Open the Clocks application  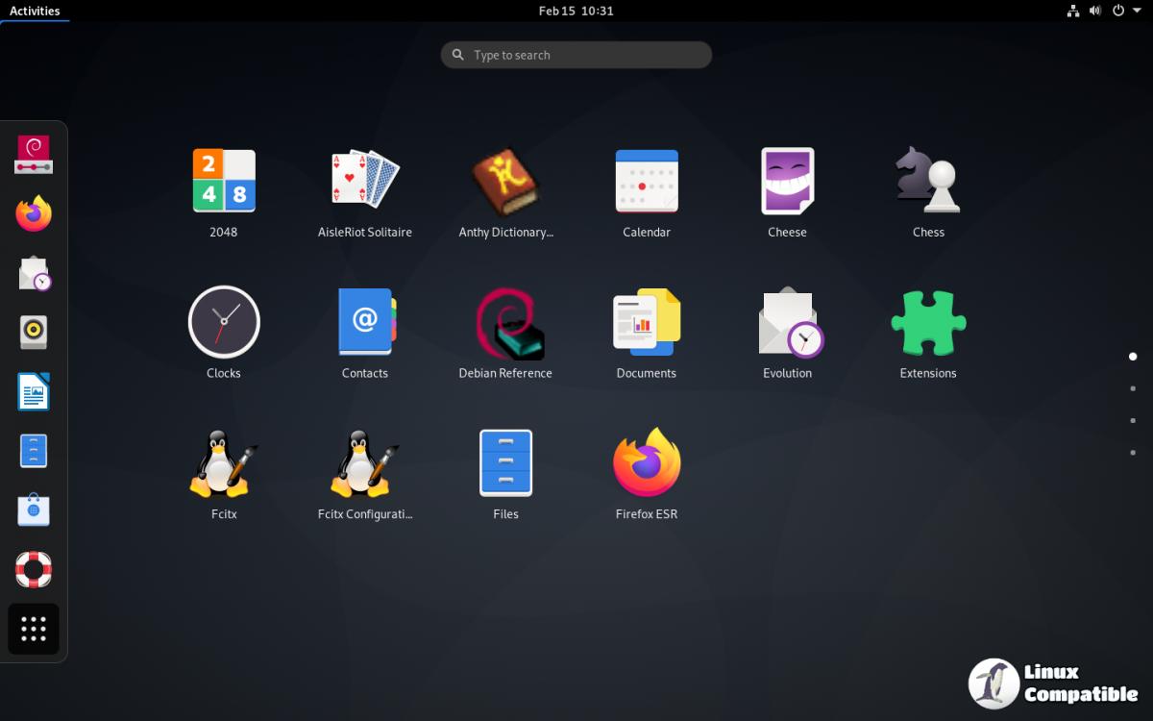coord(224,322)
